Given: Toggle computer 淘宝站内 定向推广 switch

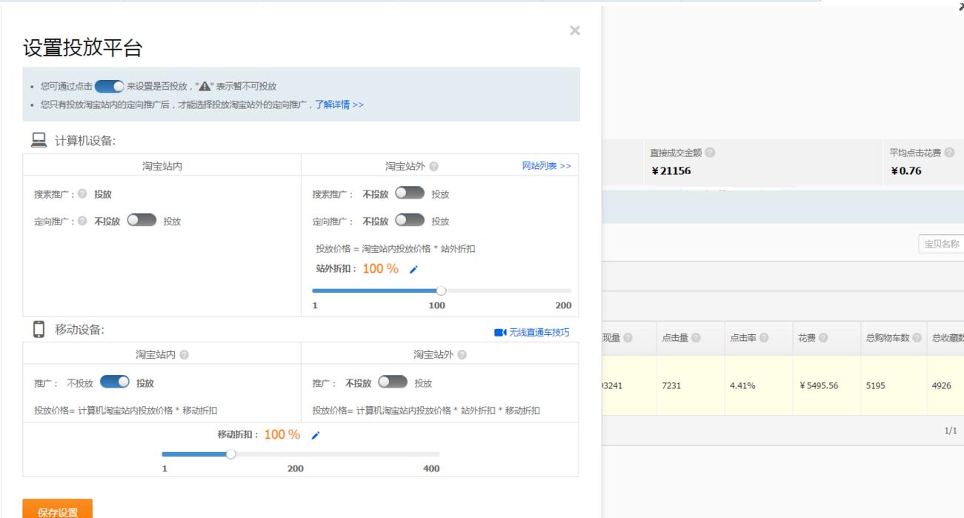Looking at the screenshot, I should tap(142, 221).
